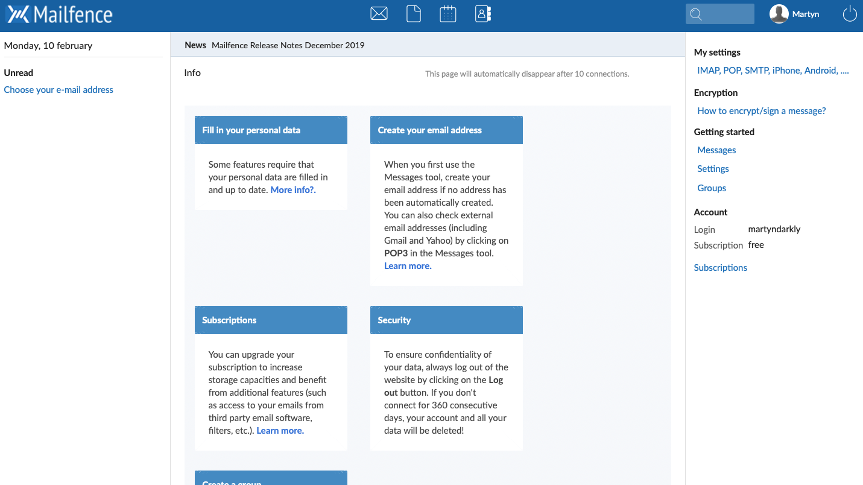Open the Documents page icon

(x=414, y=13)
